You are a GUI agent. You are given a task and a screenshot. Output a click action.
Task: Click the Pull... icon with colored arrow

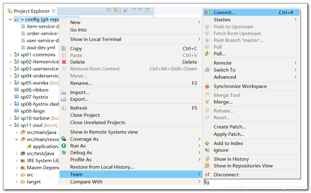tap(207, 54)
